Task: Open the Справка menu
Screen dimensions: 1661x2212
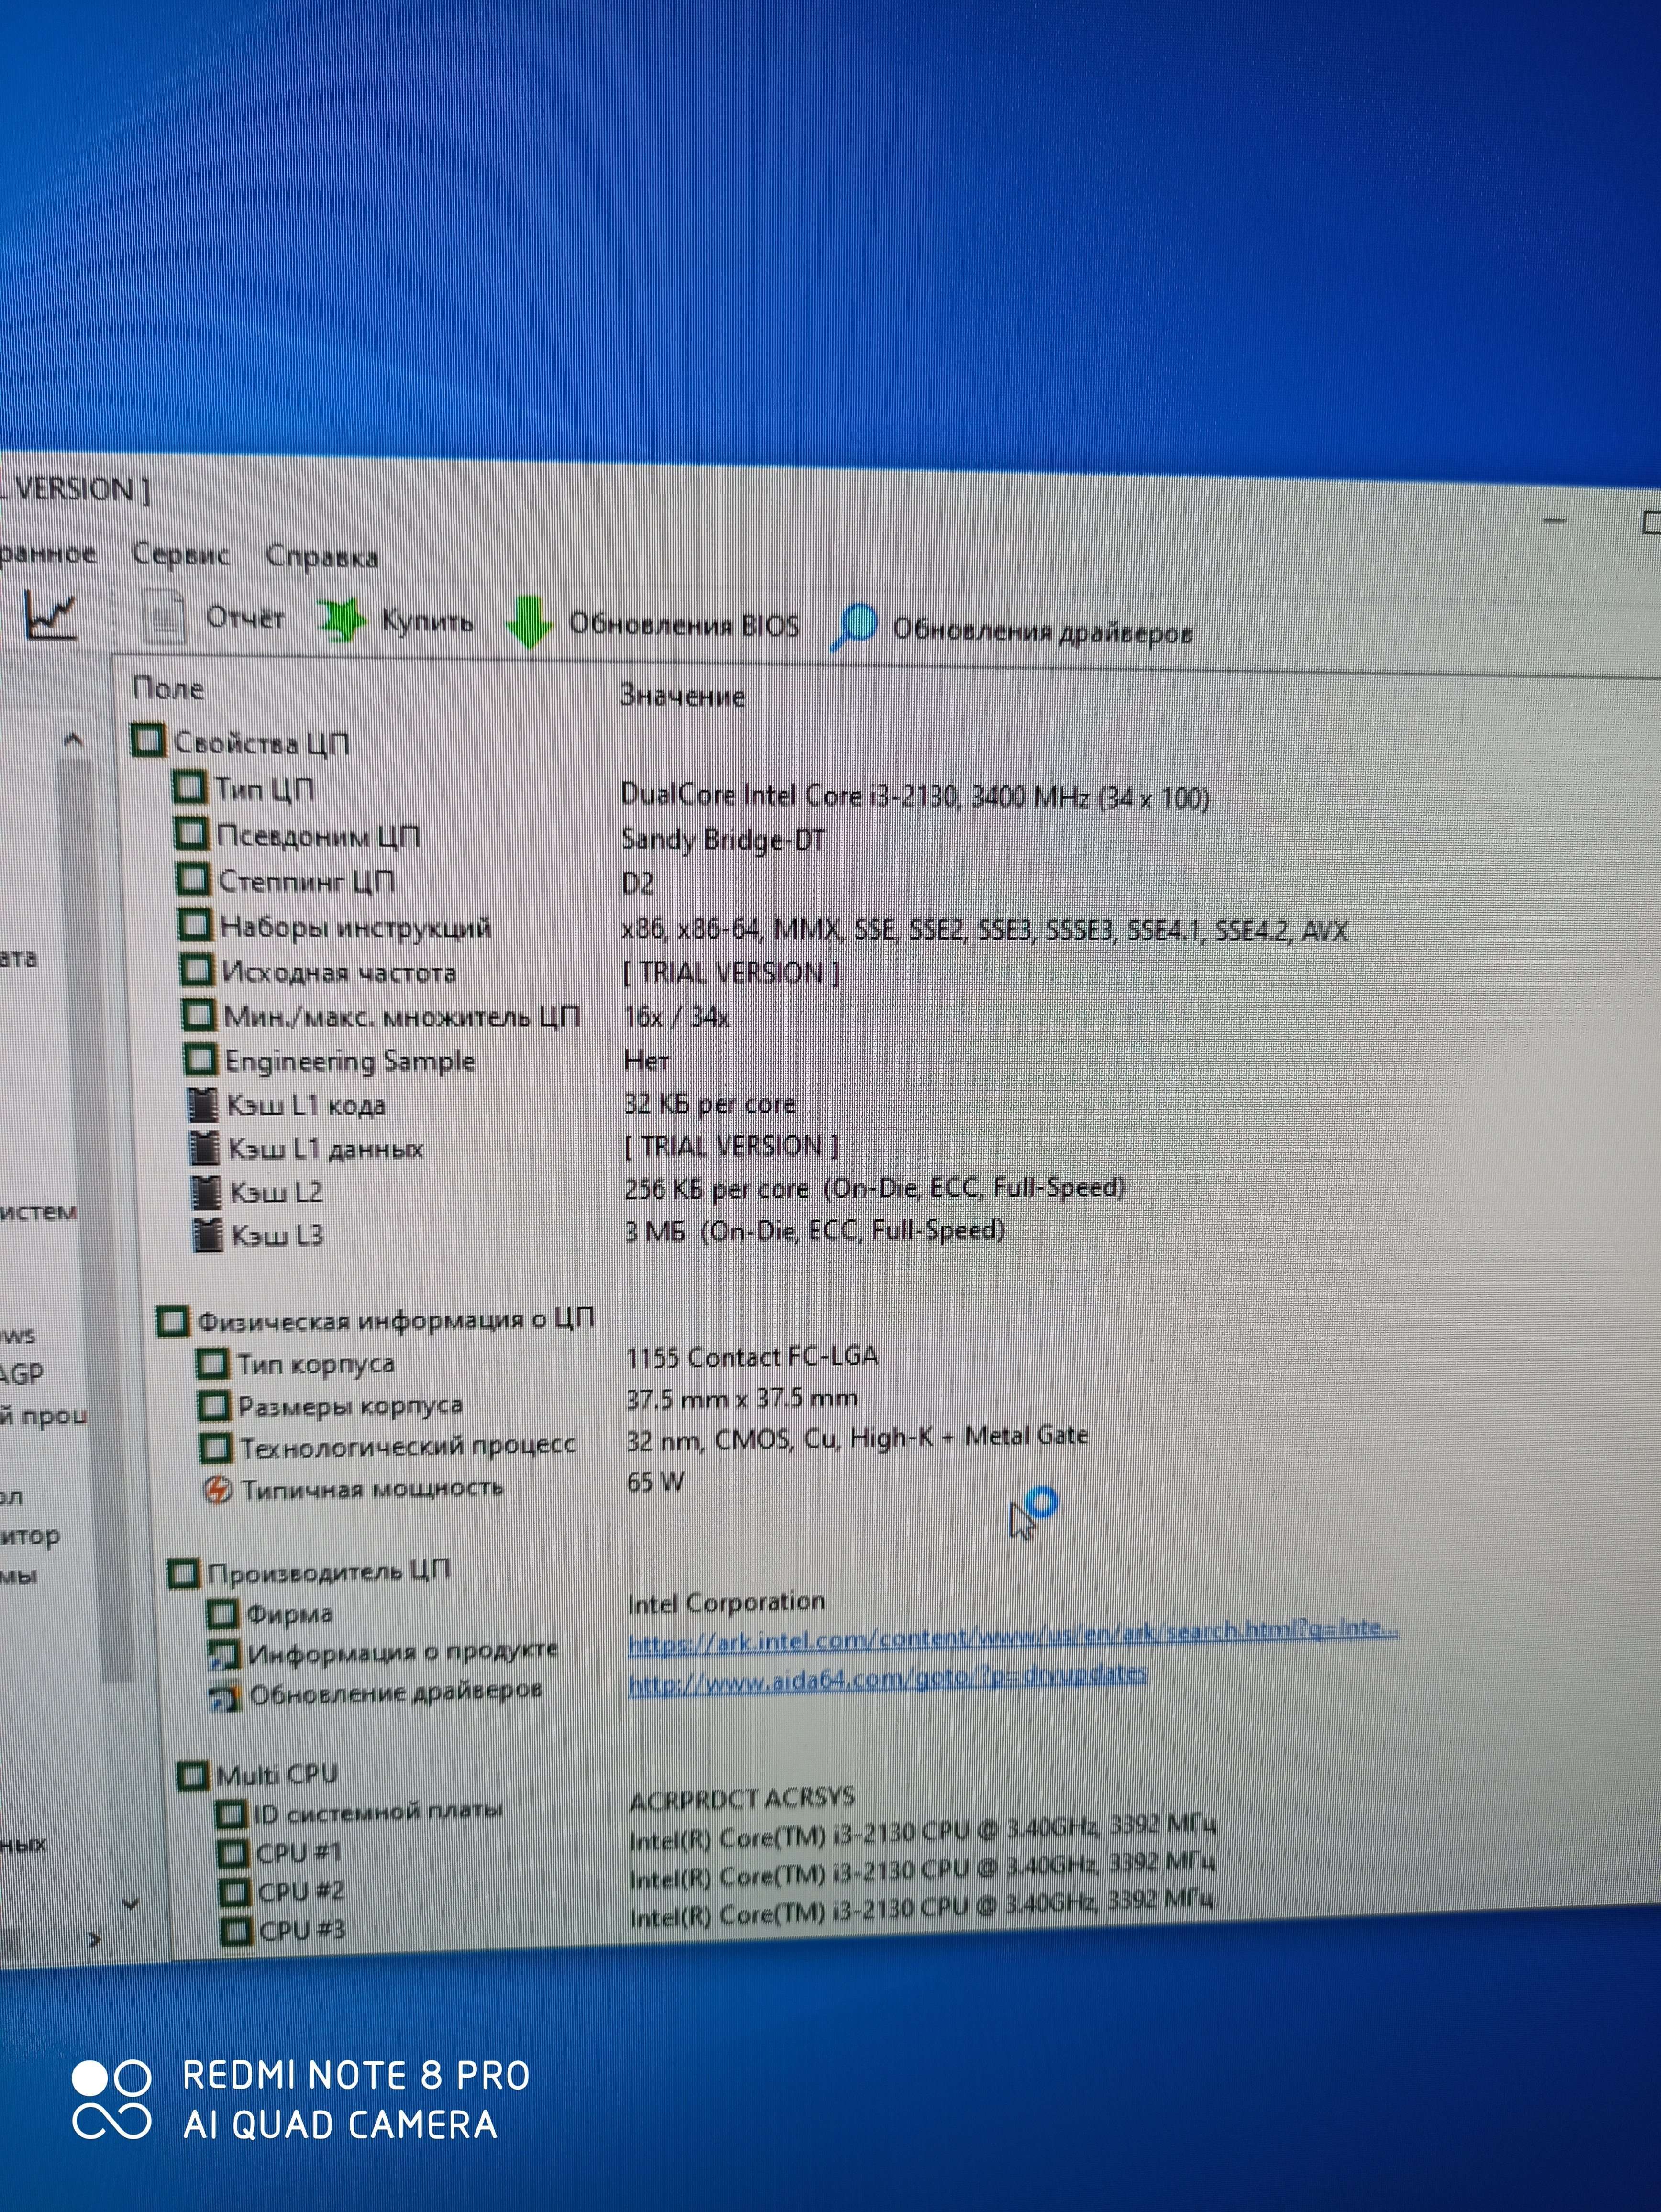Action: pos(322,557)
